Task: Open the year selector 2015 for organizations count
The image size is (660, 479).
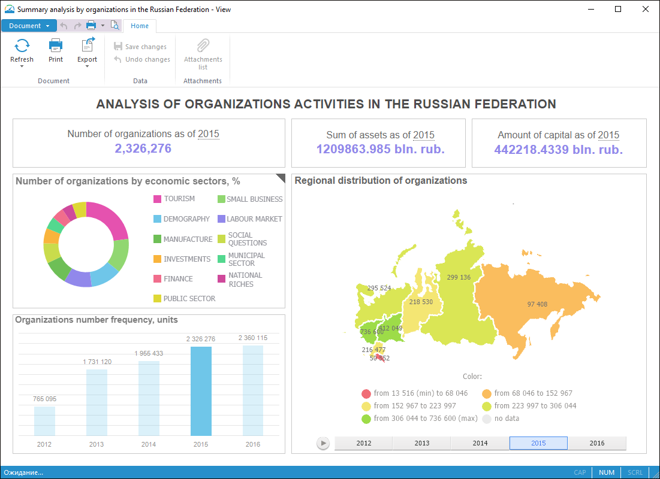Action: pyautogui.click(x=209, y=134)
